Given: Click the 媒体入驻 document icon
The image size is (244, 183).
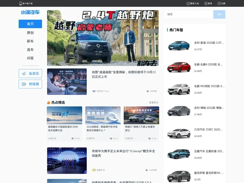Looking at the screenshot, I should click(188, 3).
